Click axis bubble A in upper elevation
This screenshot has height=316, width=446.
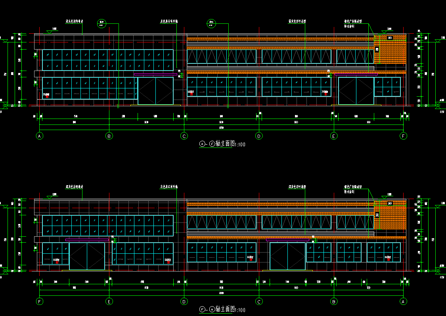tap(39, 136)
